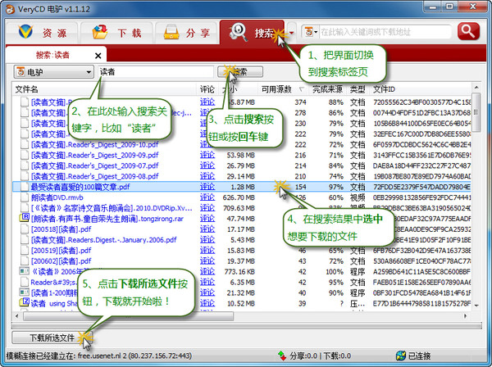Click the 154 sources cell in the highlighted row
The image size is (492, 367).
pyautogui.click(x=301, y=187)
